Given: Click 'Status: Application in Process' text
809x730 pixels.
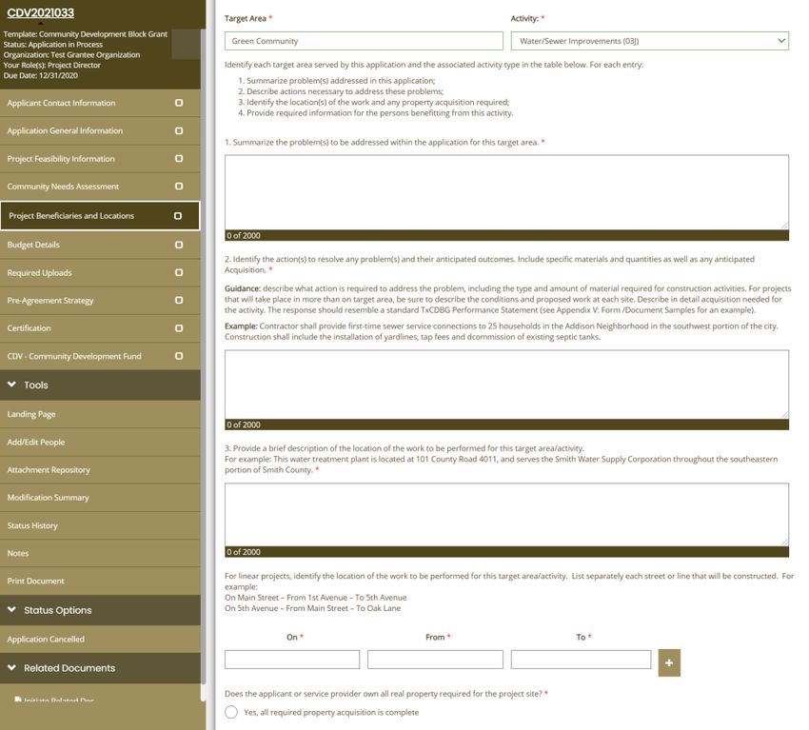Looking at the screenshot, I should 52,45.
